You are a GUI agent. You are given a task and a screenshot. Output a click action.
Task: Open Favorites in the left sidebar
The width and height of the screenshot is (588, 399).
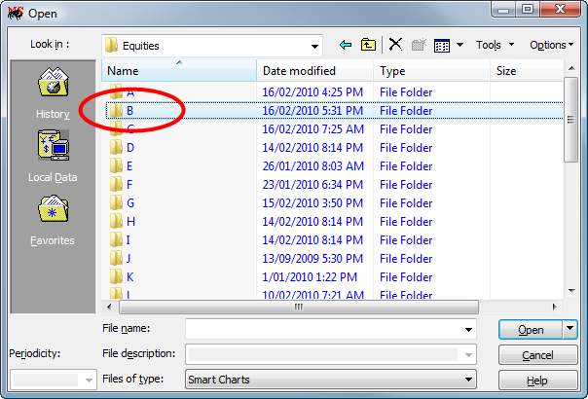pyautogui.click(x=53, y=221)
